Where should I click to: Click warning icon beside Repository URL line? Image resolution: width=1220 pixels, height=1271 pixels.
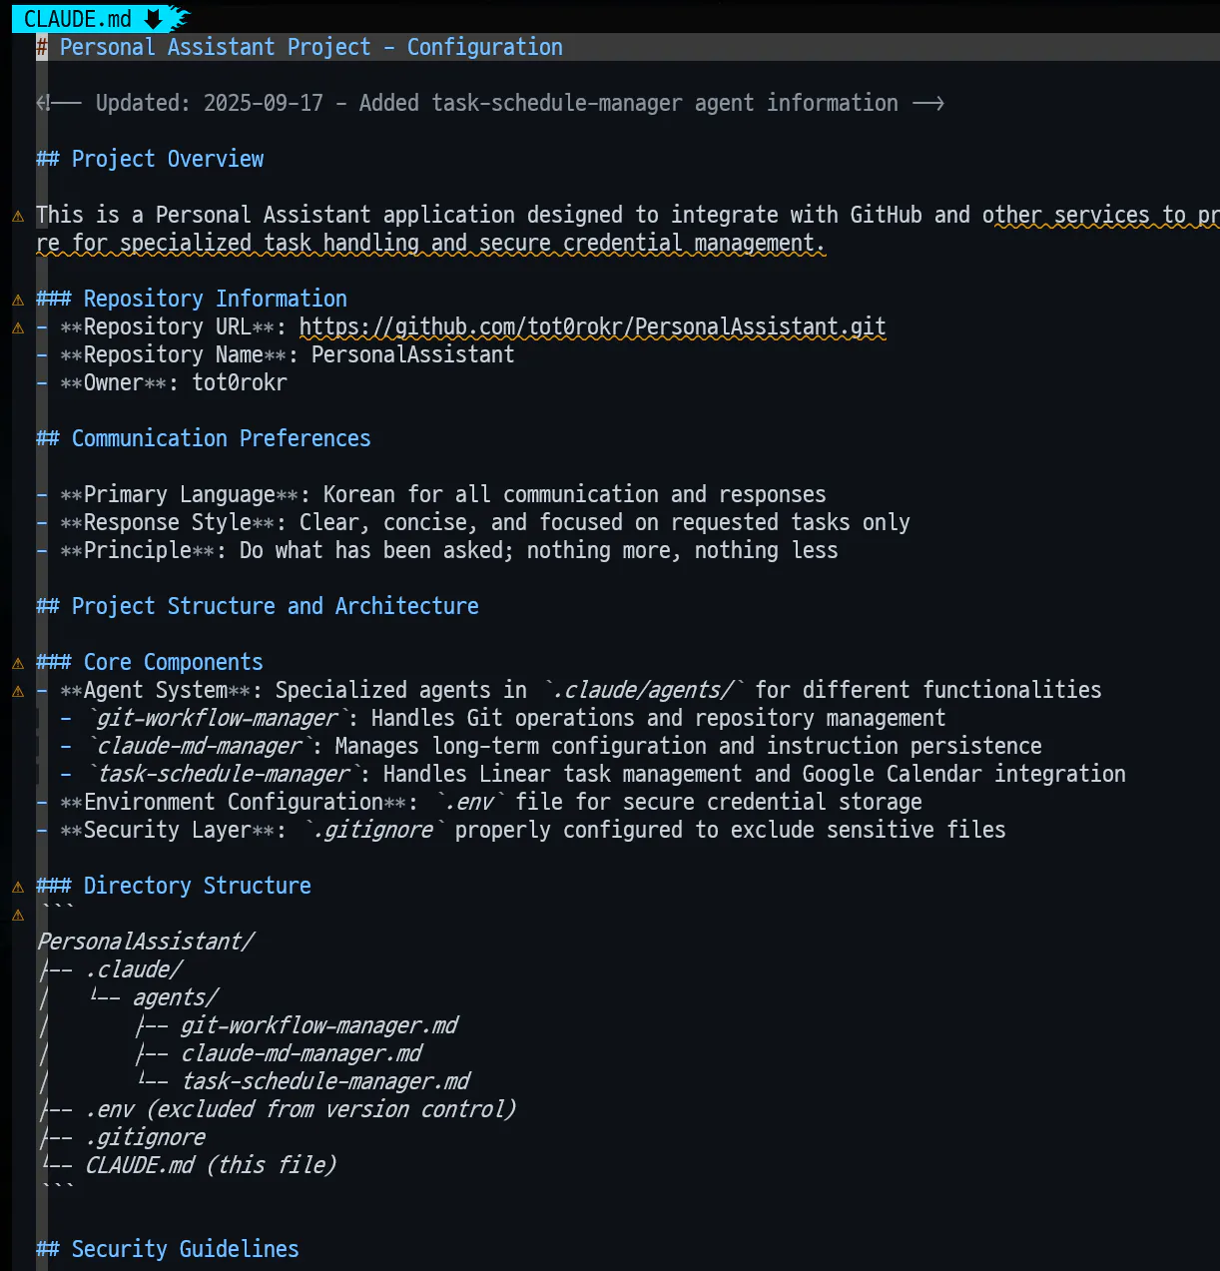tap(18, 327)
